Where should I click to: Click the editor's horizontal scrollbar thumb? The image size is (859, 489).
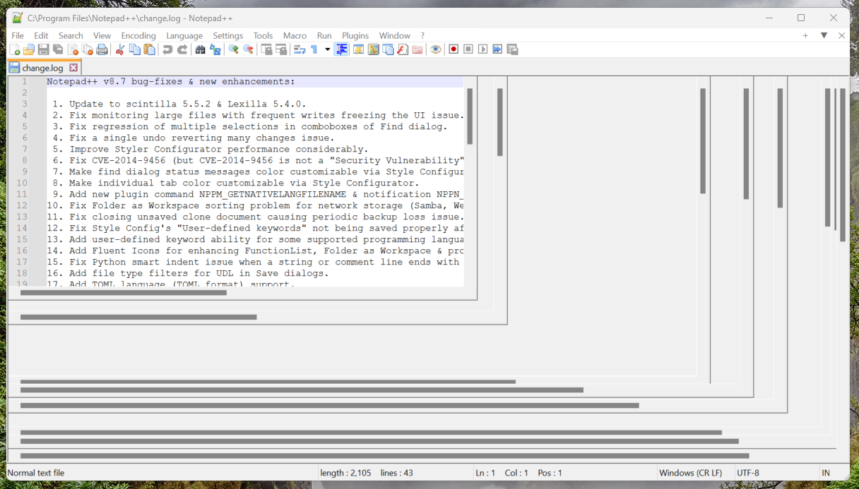pyautogui.click(x=124, y=292)
